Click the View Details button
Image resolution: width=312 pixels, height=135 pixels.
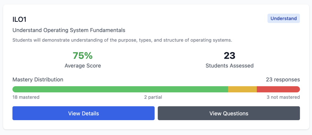coord(83,114)
